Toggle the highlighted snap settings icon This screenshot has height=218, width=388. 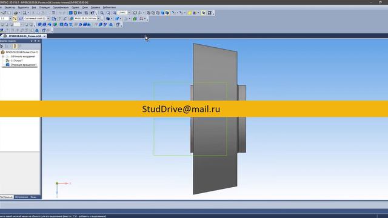click(15, 19)
